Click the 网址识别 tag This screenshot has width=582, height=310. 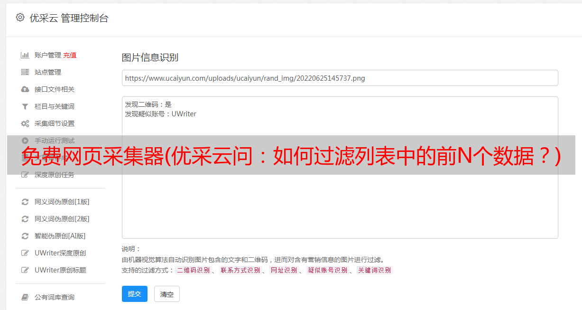[284, 270]
